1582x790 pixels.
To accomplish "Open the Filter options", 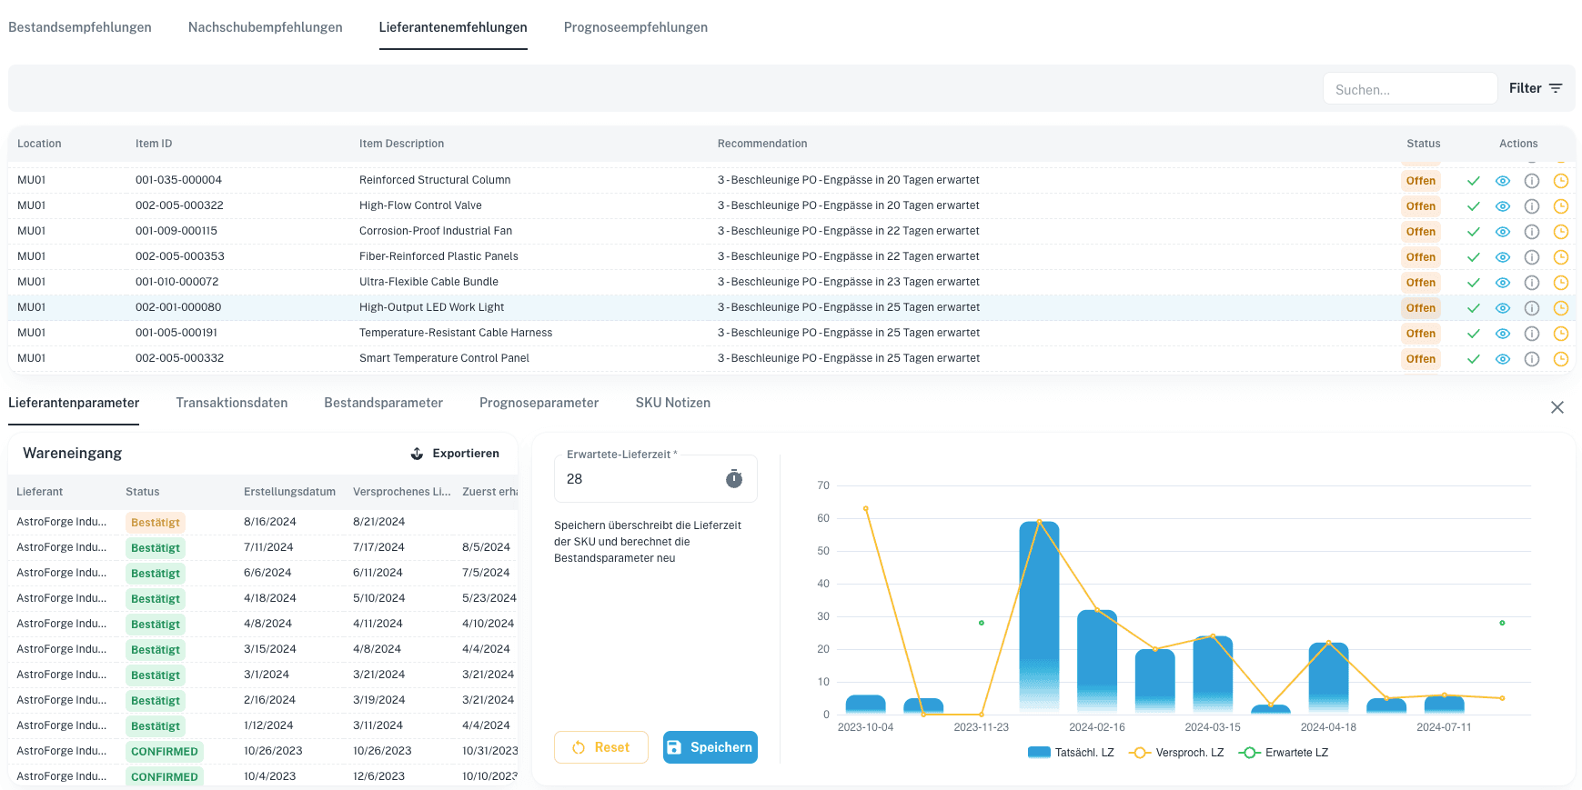I will click(1535, 88).
